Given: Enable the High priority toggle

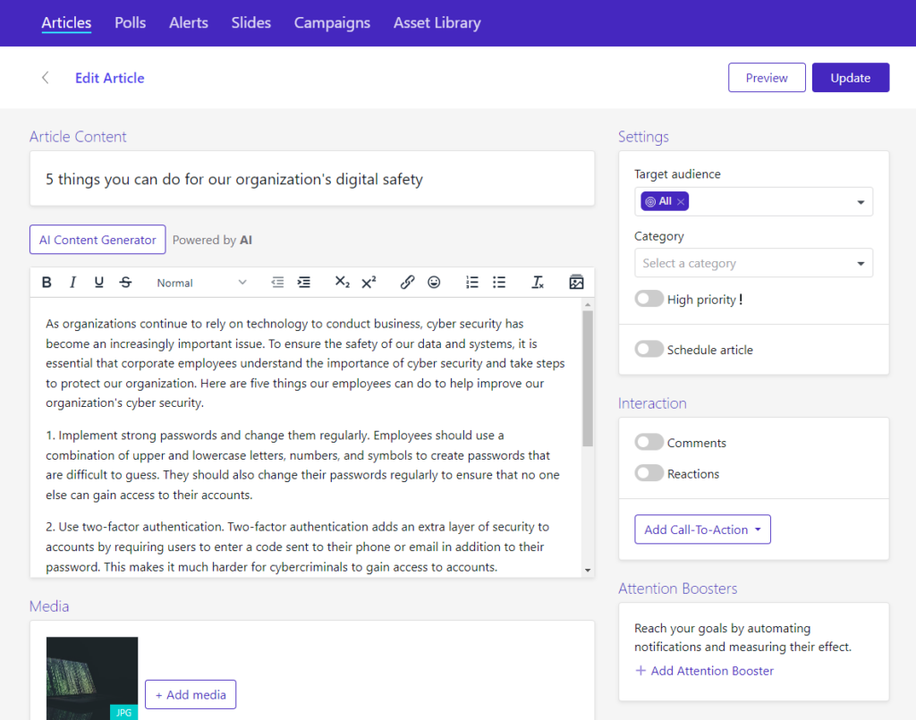Looking at the screenshot, I should (x=649, y=300).
